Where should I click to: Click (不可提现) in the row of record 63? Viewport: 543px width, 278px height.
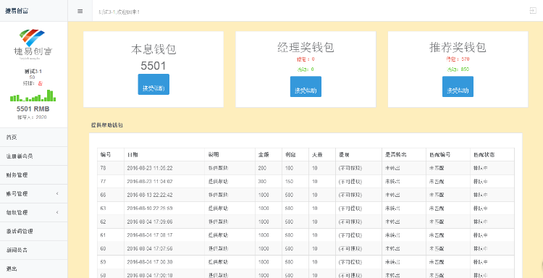(350, 208)
